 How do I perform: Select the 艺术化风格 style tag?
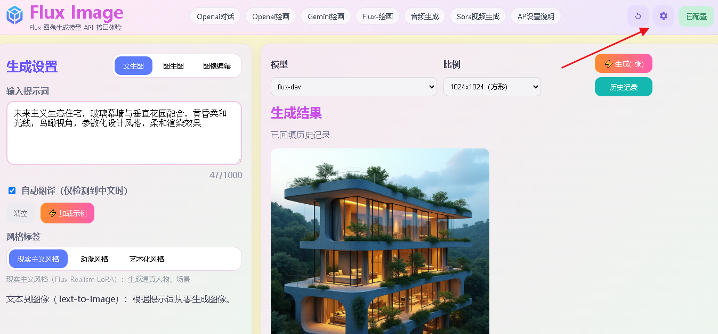tap(147, 259)
